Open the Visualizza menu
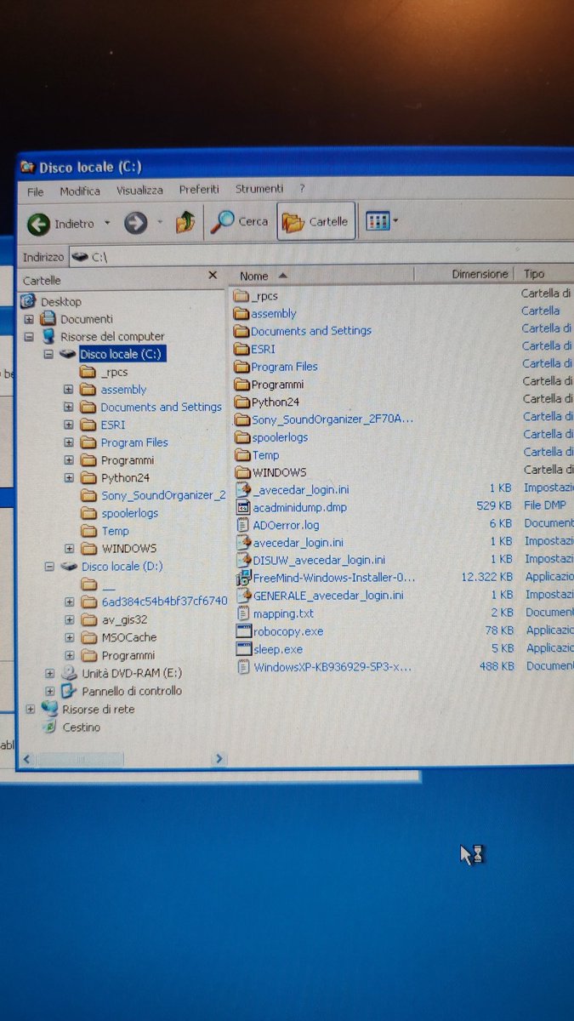This screenshot has width=574, height=1021. 139,190
